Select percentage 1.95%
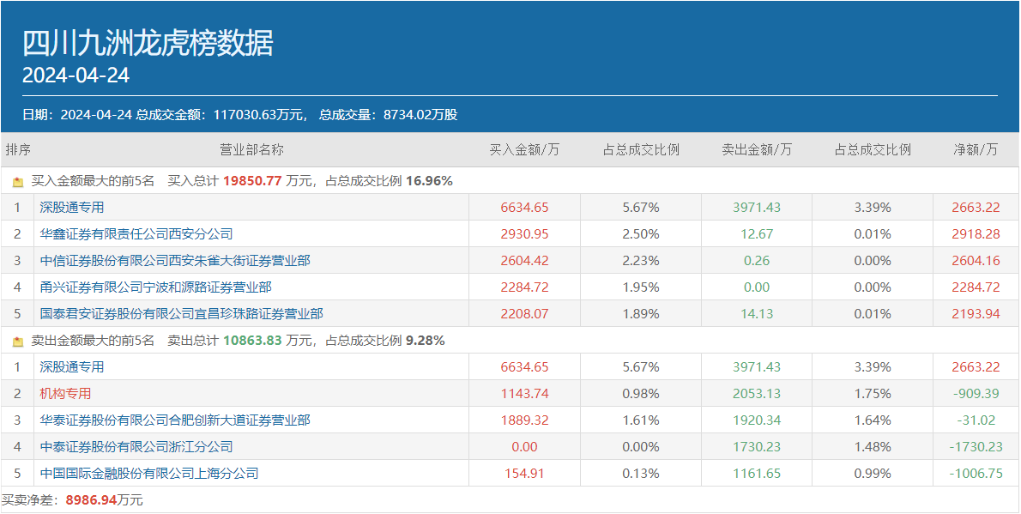1021x514 pixels. pos(642,287)
